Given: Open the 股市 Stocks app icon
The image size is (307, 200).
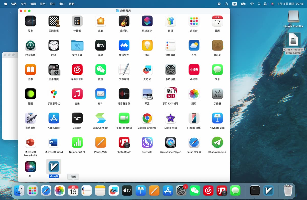Looking at the screenshot, I should (30, 21).
